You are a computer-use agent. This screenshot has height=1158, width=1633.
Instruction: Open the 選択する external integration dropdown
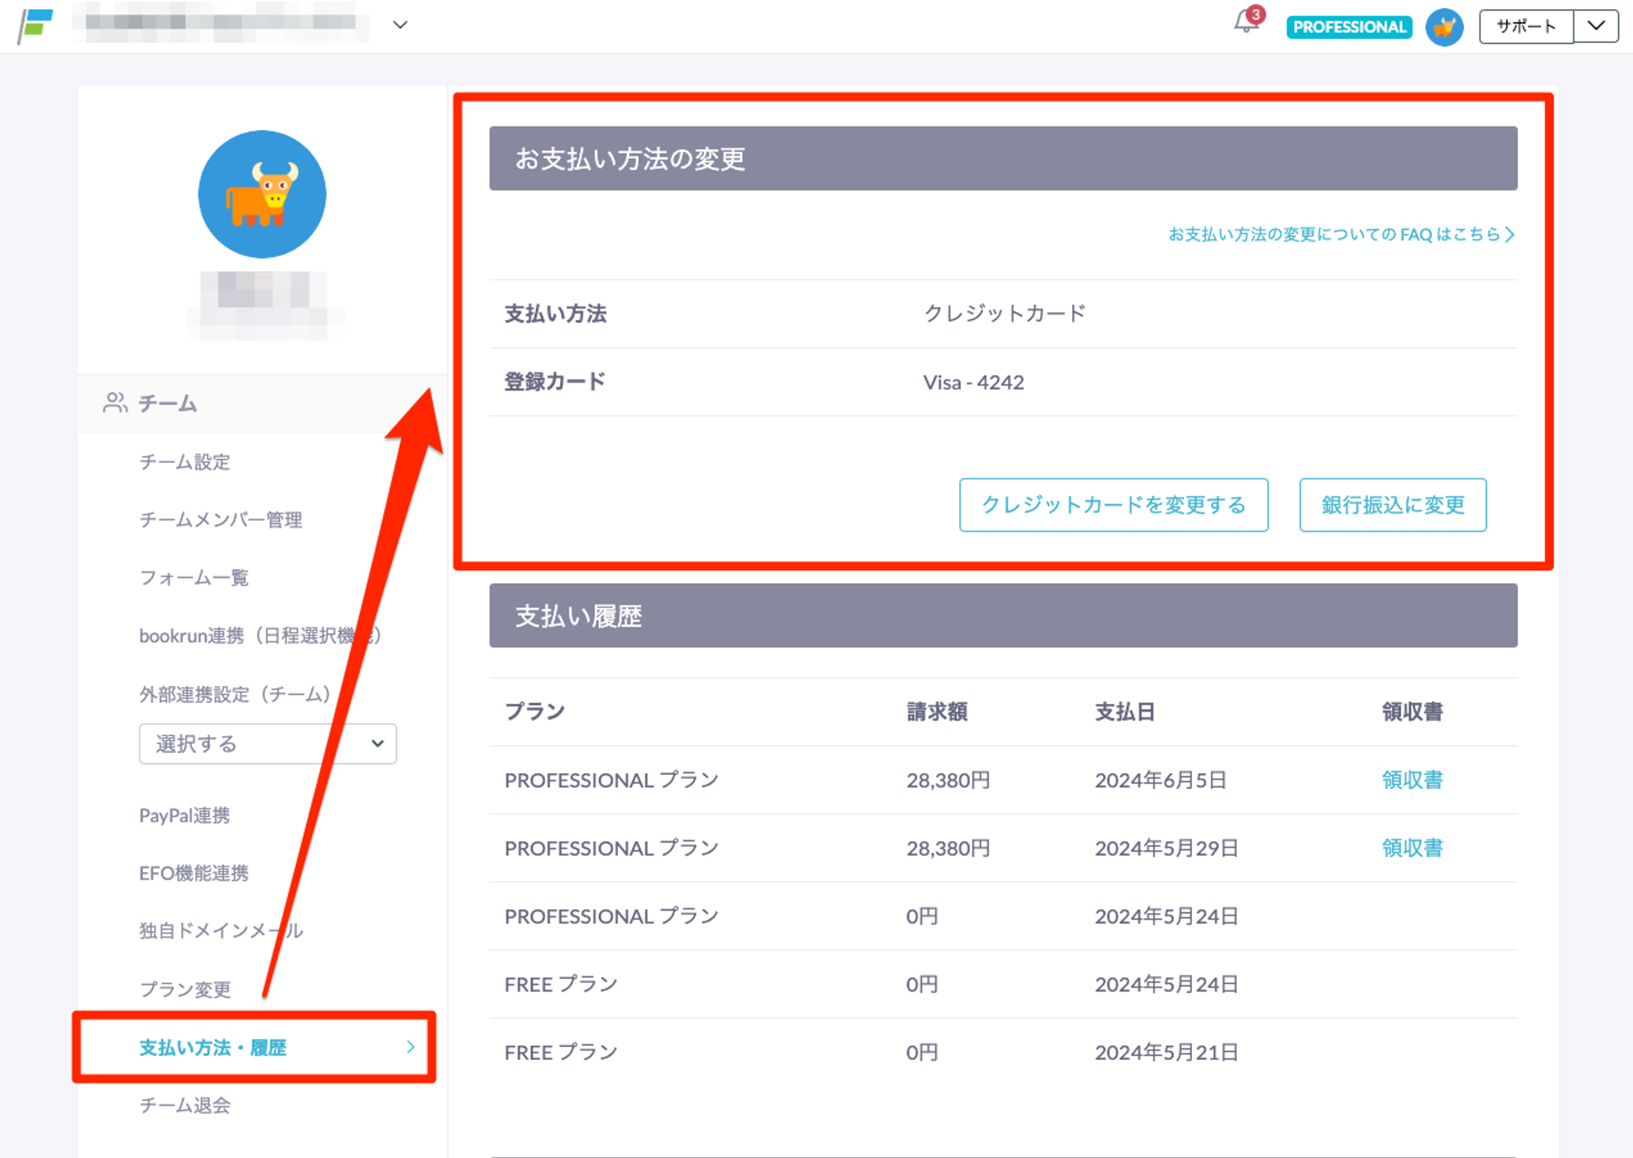(268, 744)
